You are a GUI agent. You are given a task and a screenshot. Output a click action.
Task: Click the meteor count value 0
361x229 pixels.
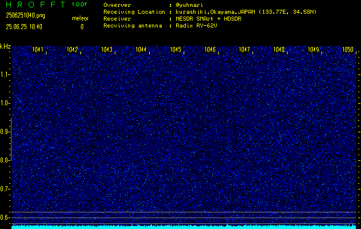click(x=82, y=27)
